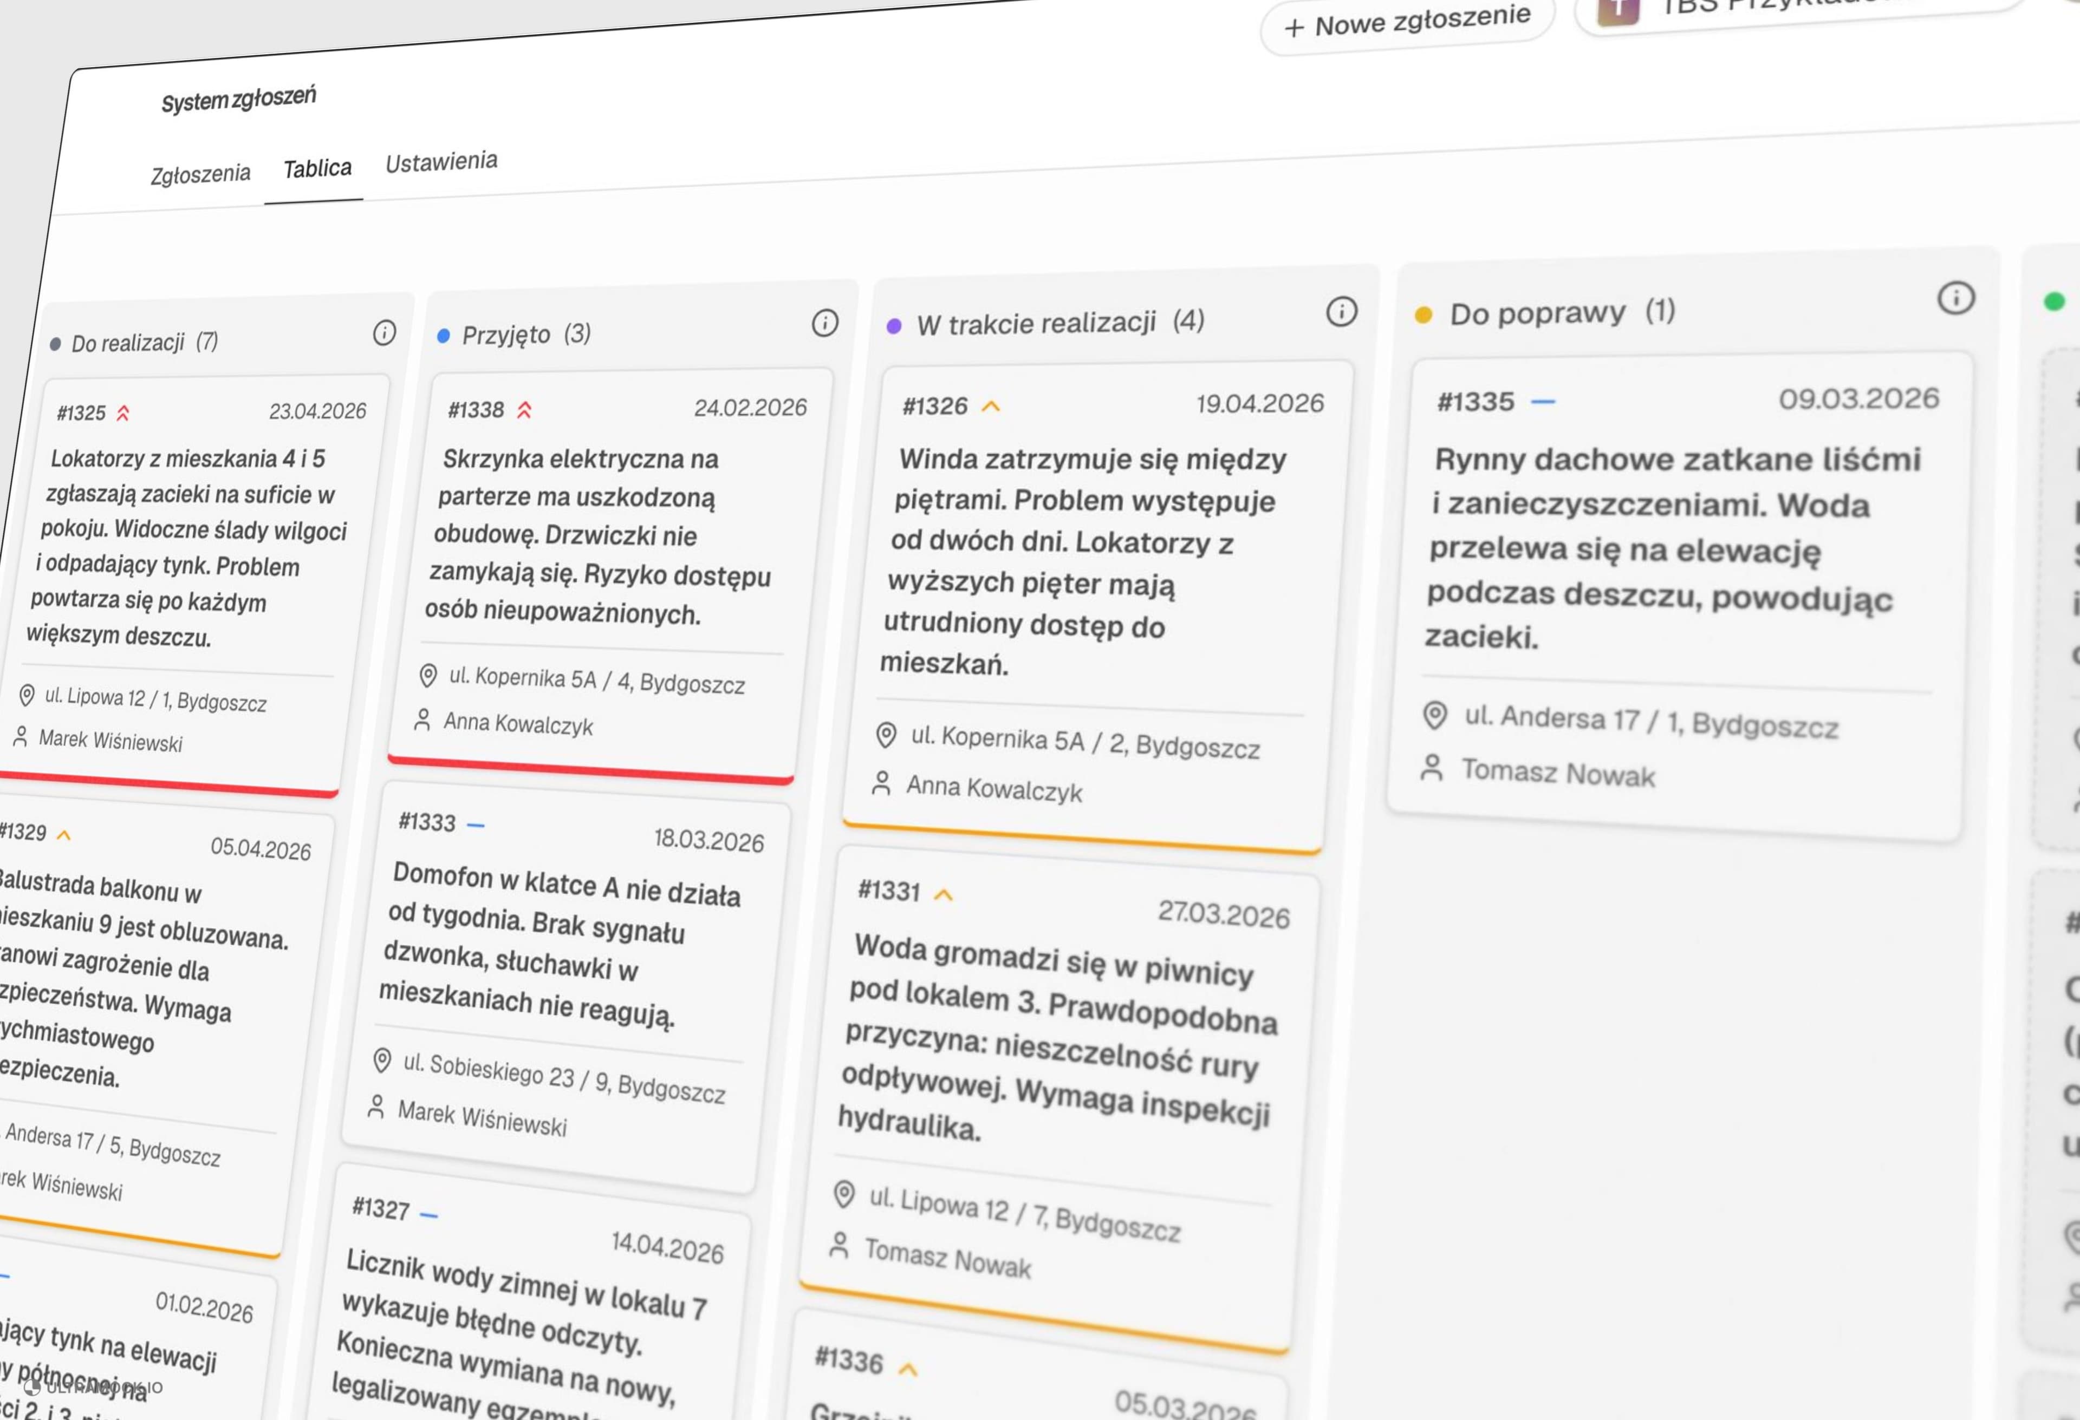
Task: Click the gray status dot of Do realizacji
Action: (x=55, y=344)
